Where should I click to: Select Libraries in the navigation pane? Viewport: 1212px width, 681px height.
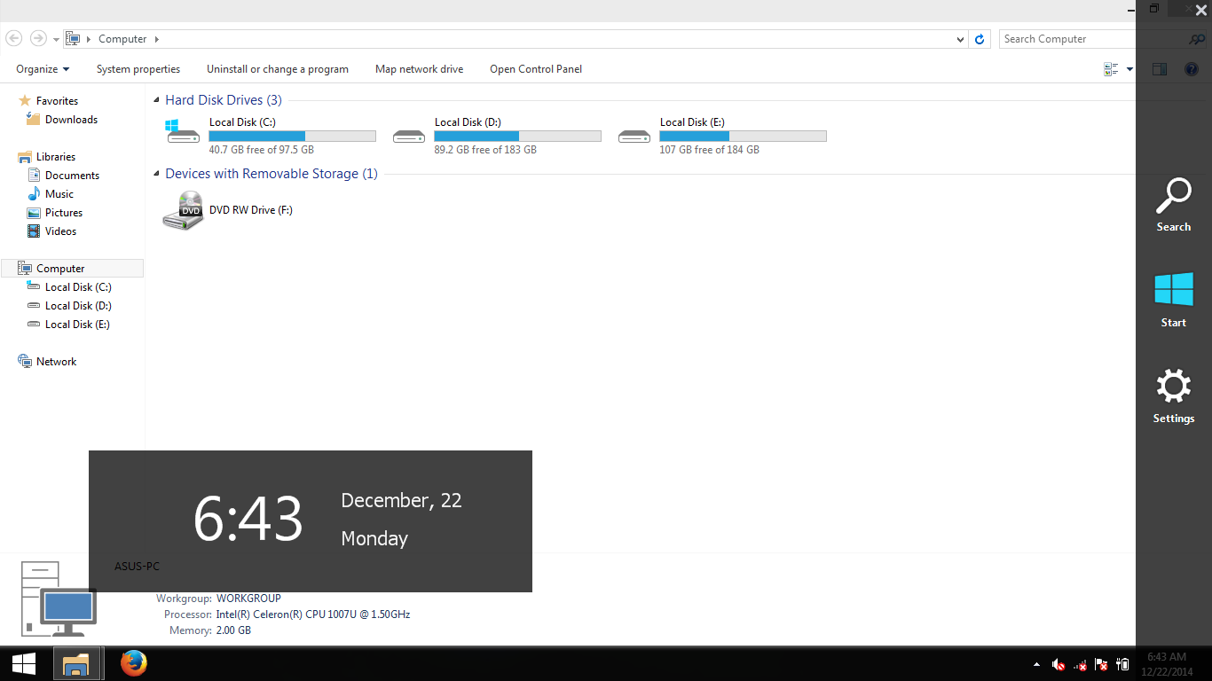coord(55,157)
